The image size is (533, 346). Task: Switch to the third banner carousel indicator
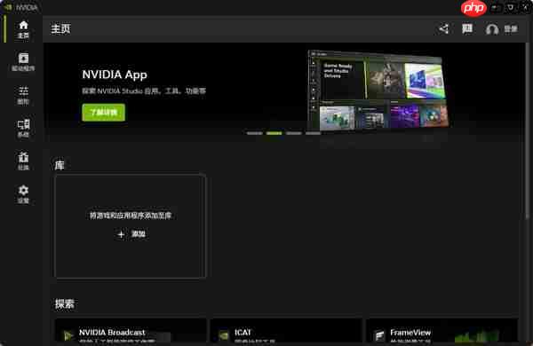[x=294, y=133]
